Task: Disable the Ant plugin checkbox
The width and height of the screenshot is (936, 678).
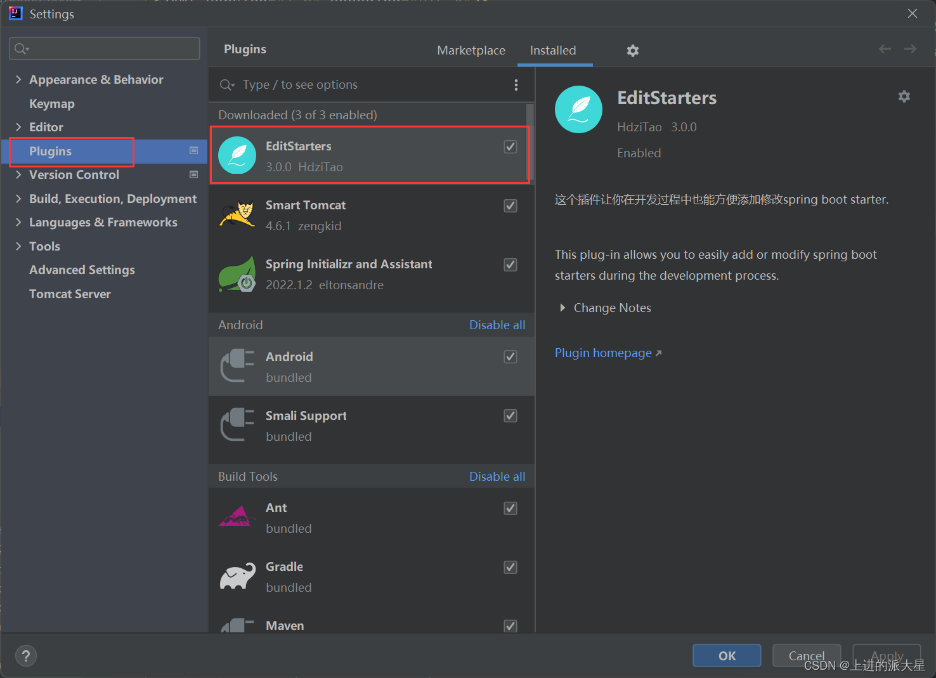Action: [x=510, y=508]
